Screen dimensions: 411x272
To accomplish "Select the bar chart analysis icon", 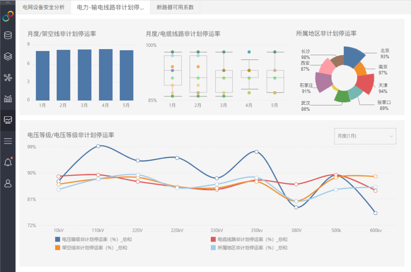I will coord(8,99).
